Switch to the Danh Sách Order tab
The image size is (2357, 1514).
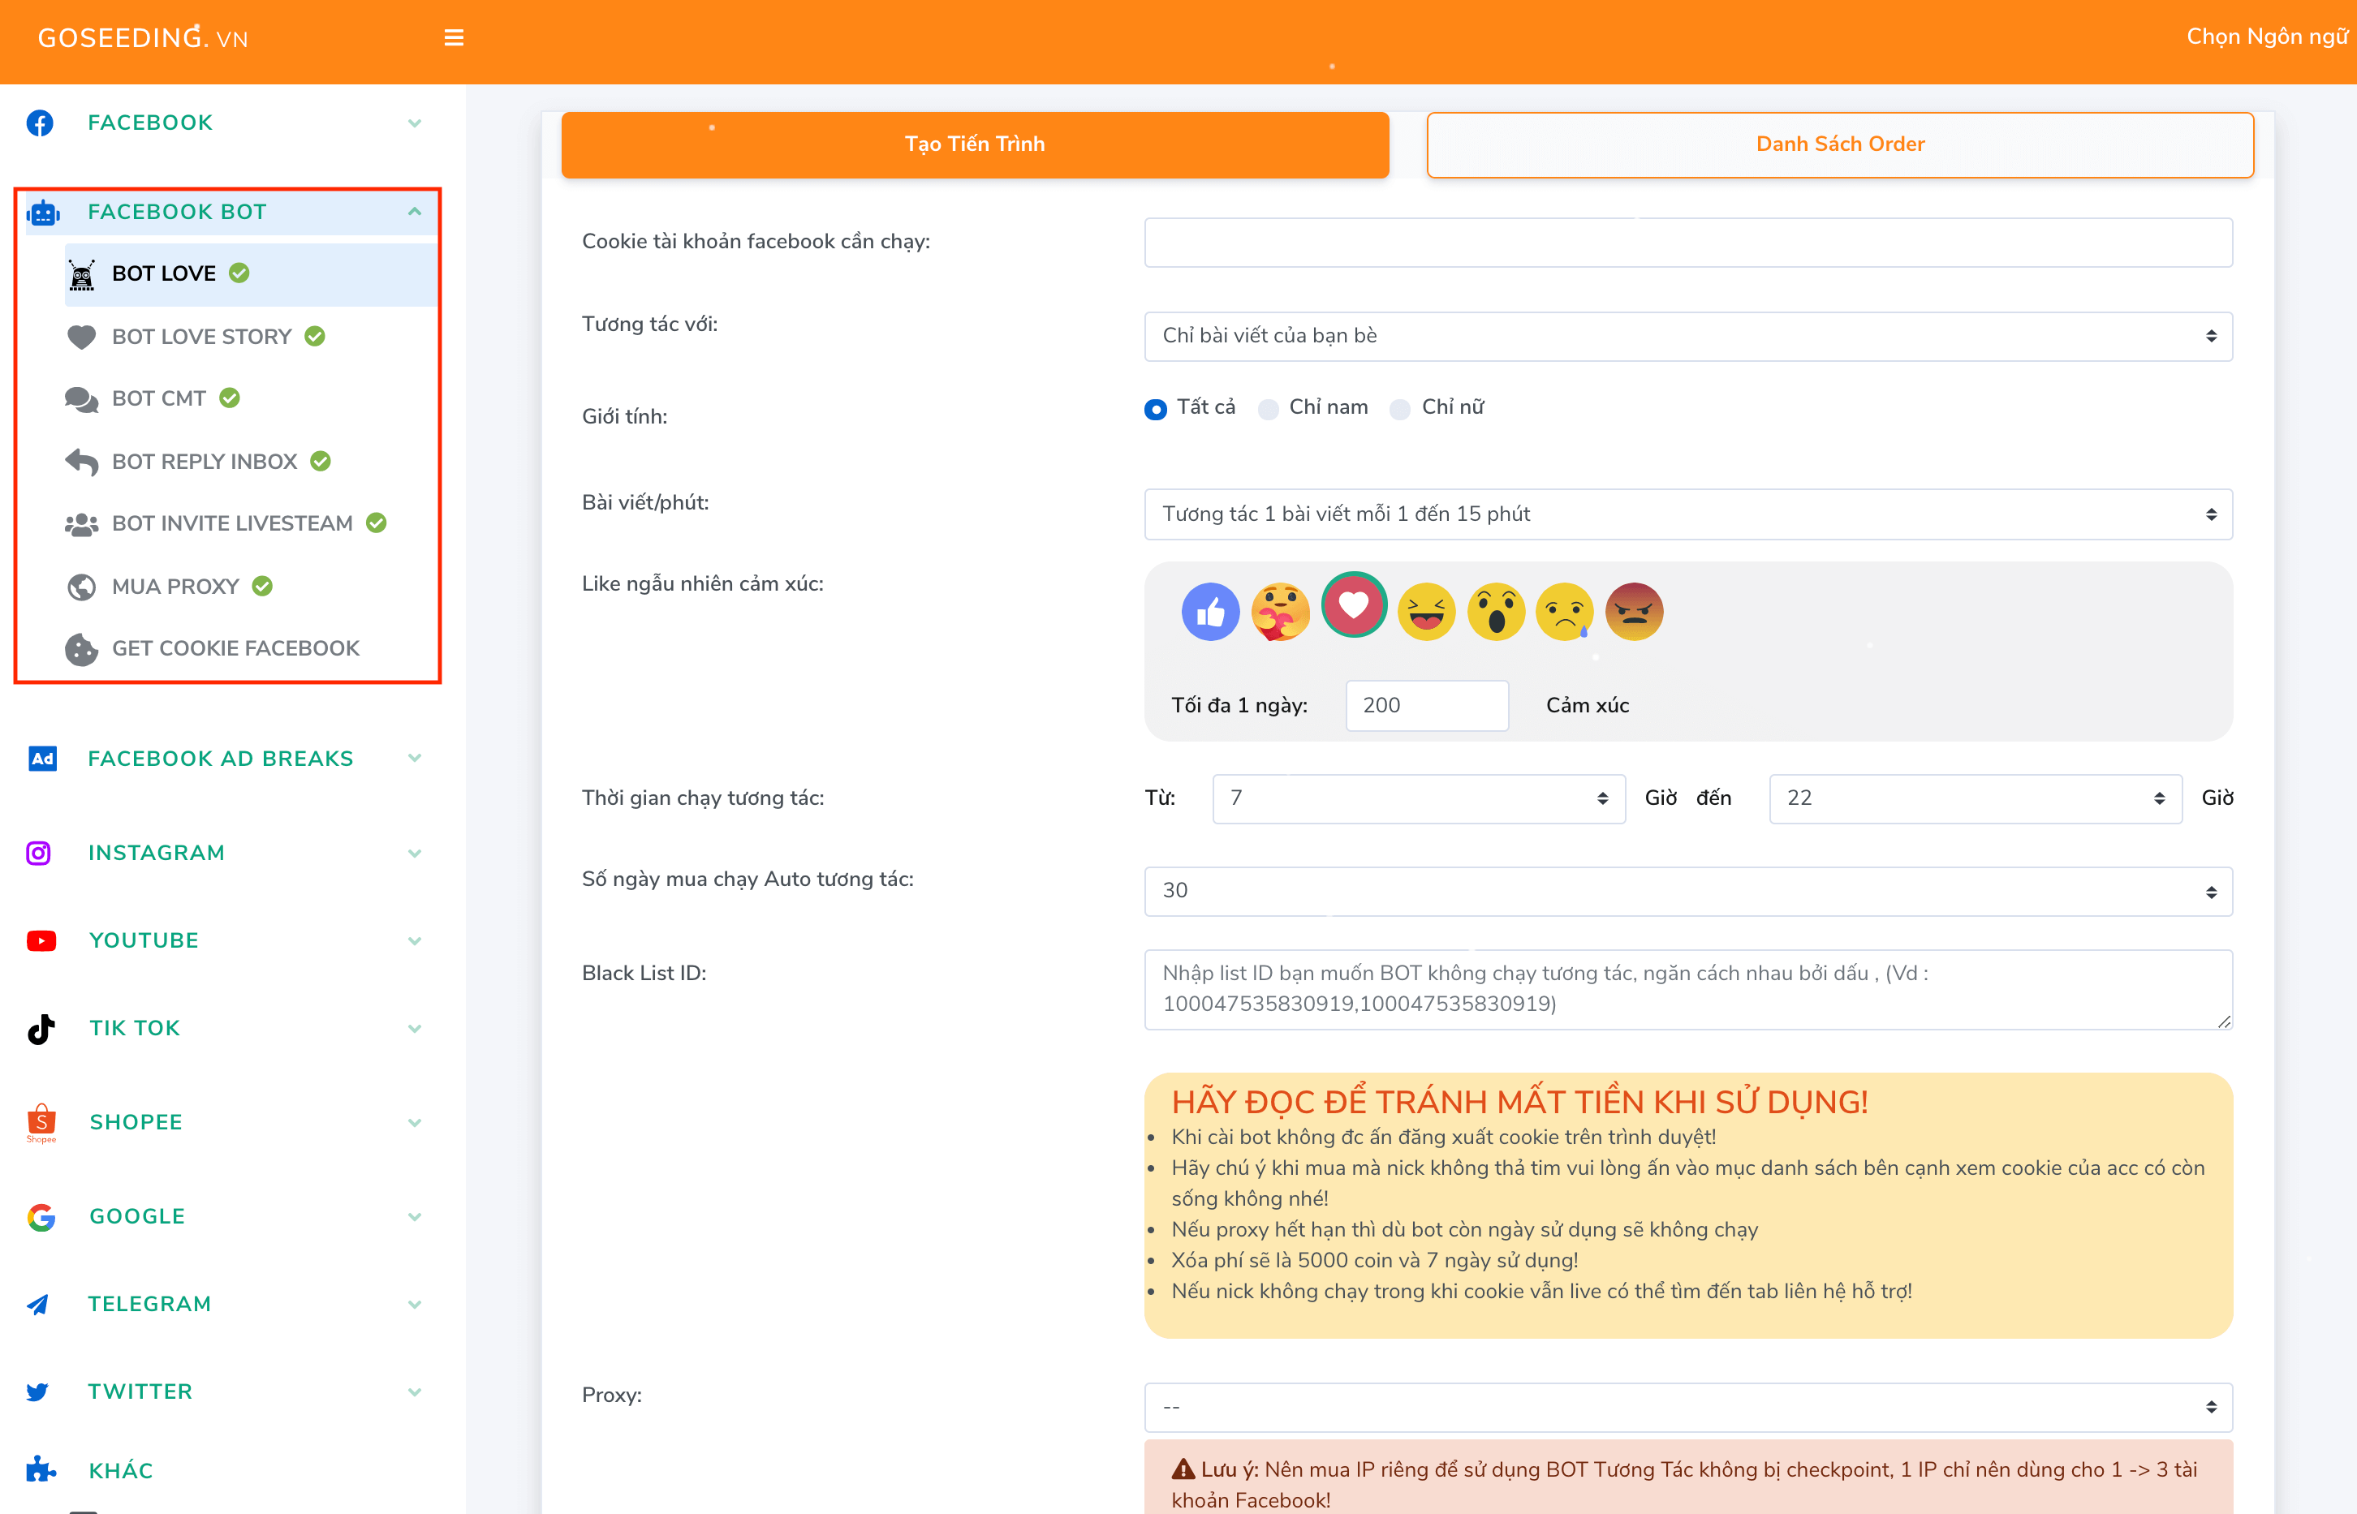click(1840, 144)
